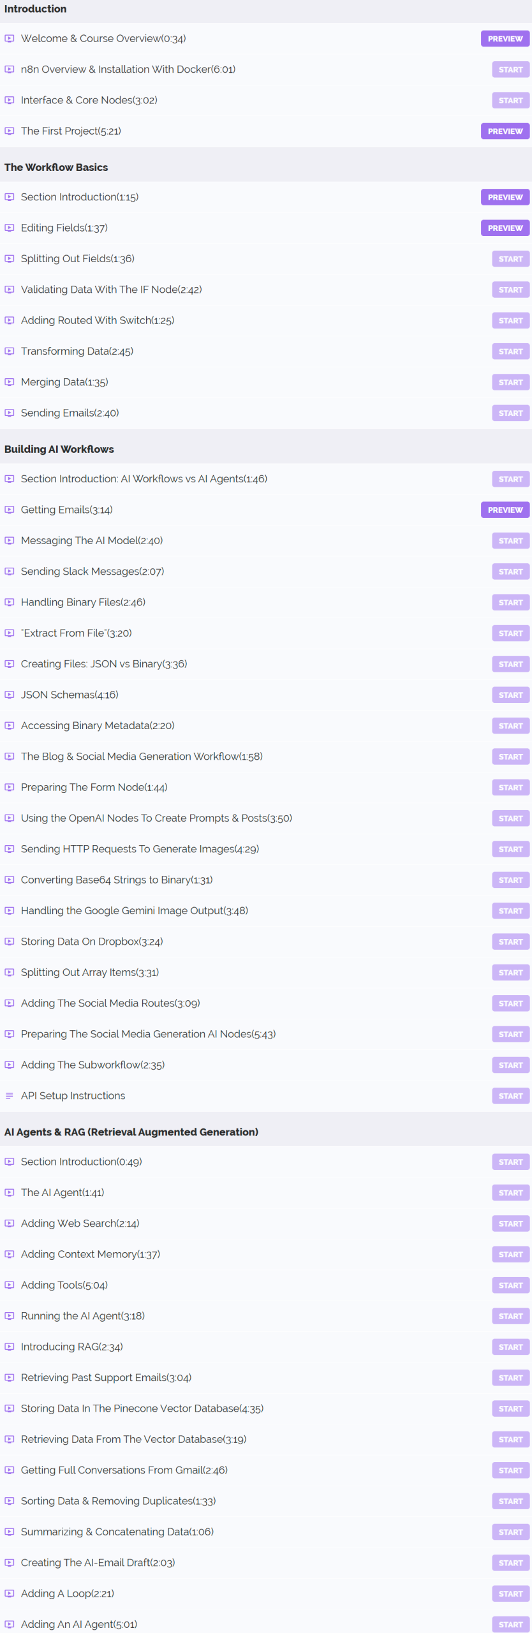Start the Messaging The AI Model lesson

[x=510, y=542]
